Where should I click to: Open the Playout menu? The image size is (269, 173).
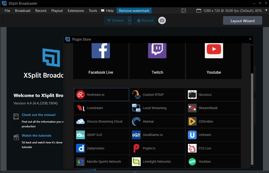tap(57, 11)
